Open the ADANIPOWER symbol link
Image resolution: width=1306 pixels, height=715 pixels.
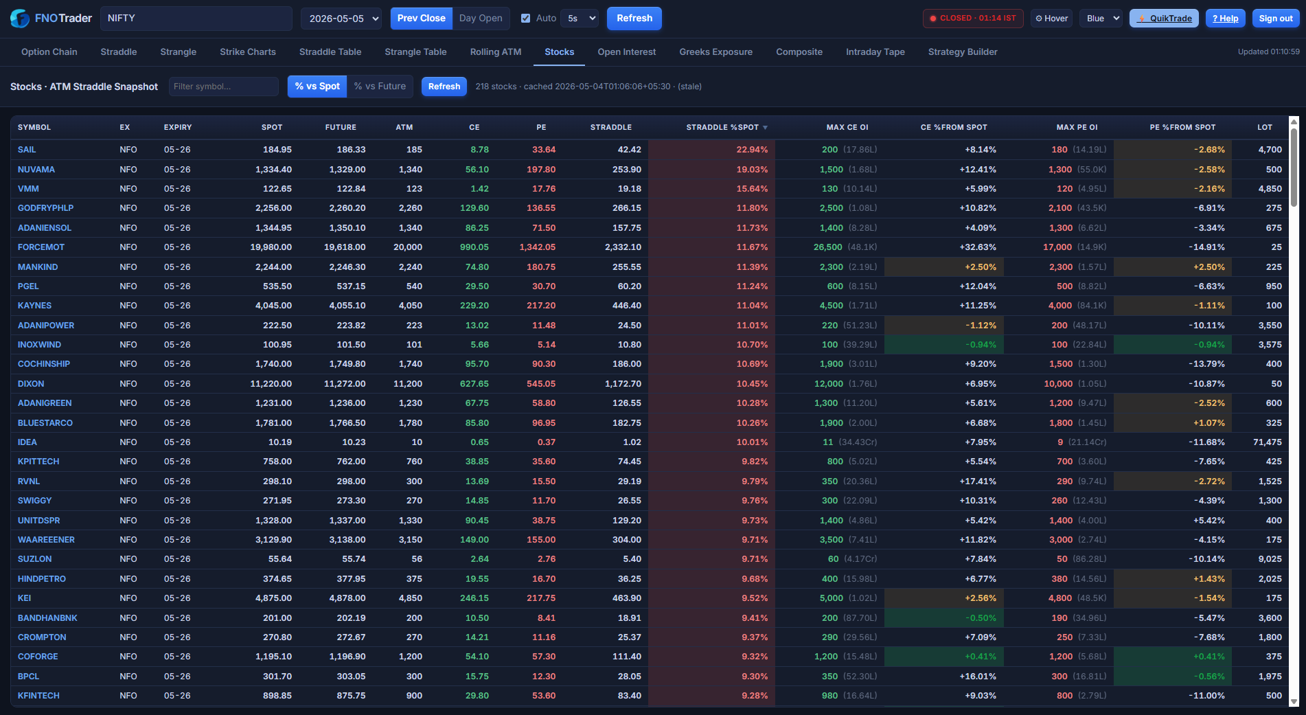[46, 326]
